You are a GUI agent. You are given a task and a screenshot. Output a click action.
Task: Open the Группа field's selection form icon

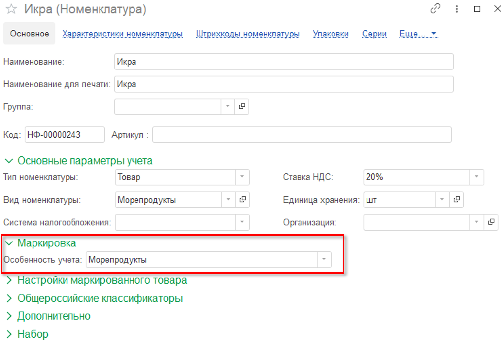(x=242, y=106)
